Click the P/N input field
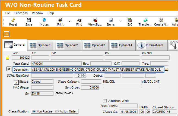178x116 pixels. click(x=122, y=58)
